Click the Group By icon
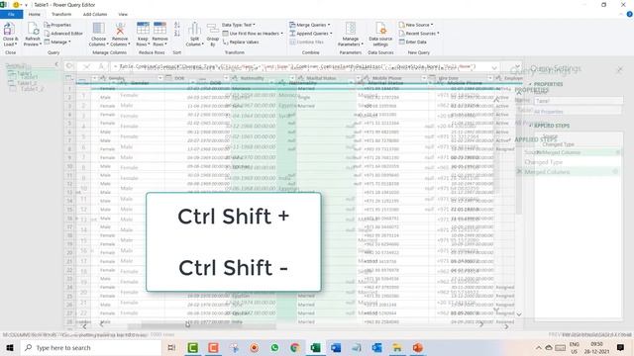The width and height of the screenshot is (634, 356). point(213,34)
